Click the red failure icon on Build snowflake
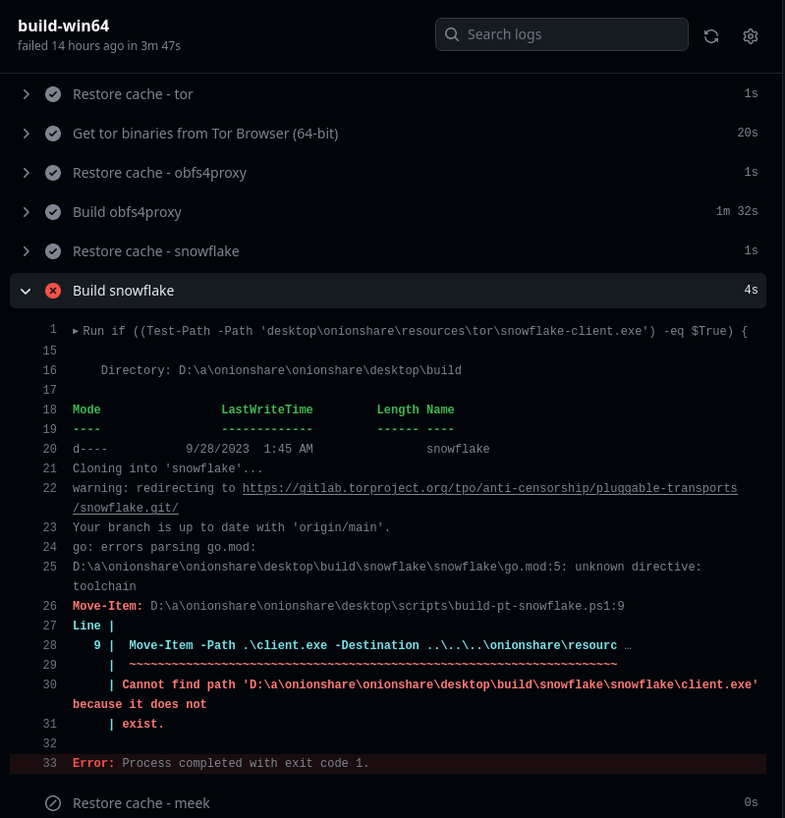Image resolution: width=785 pixels, height=818 pixels. 53,291
